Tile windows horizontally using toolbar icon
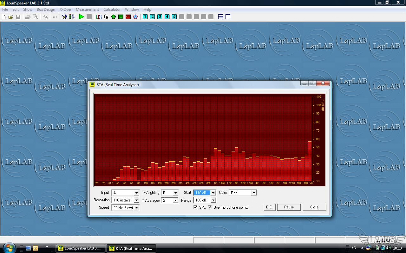This screenshot has height=253, width=406. coord(221,17)
